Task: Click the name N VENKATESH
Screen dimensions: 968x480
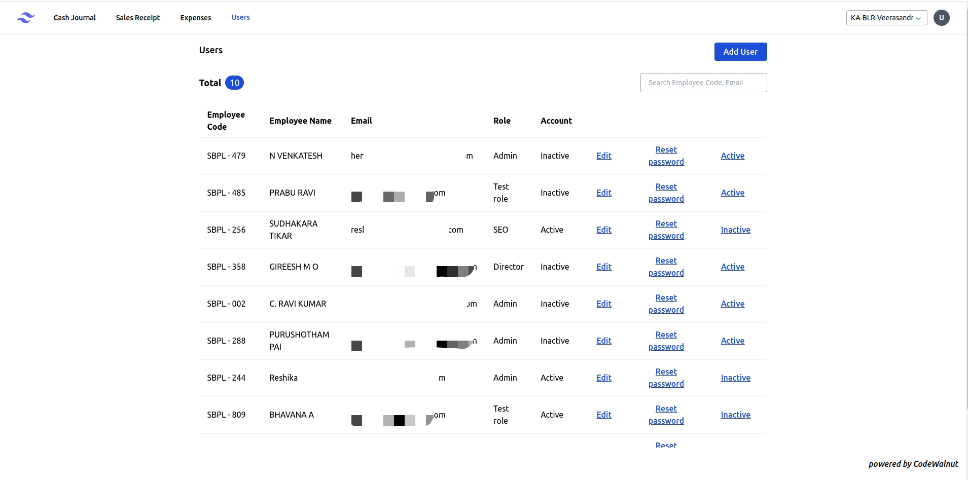Action: 296,156
